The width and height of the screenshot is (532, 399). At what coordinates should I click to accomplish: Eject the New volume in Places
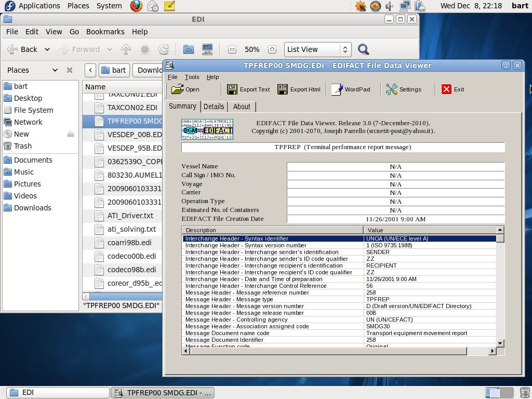(71, 135)
